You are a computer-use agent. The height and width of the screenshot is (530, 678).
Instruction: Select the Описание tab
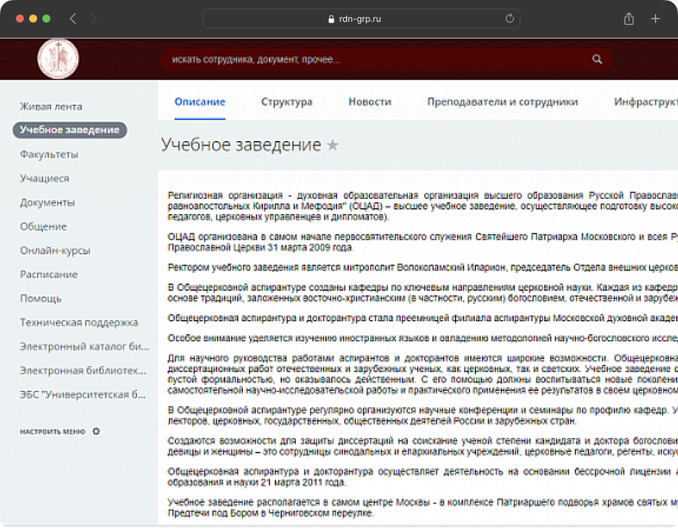tap(200, 102)
